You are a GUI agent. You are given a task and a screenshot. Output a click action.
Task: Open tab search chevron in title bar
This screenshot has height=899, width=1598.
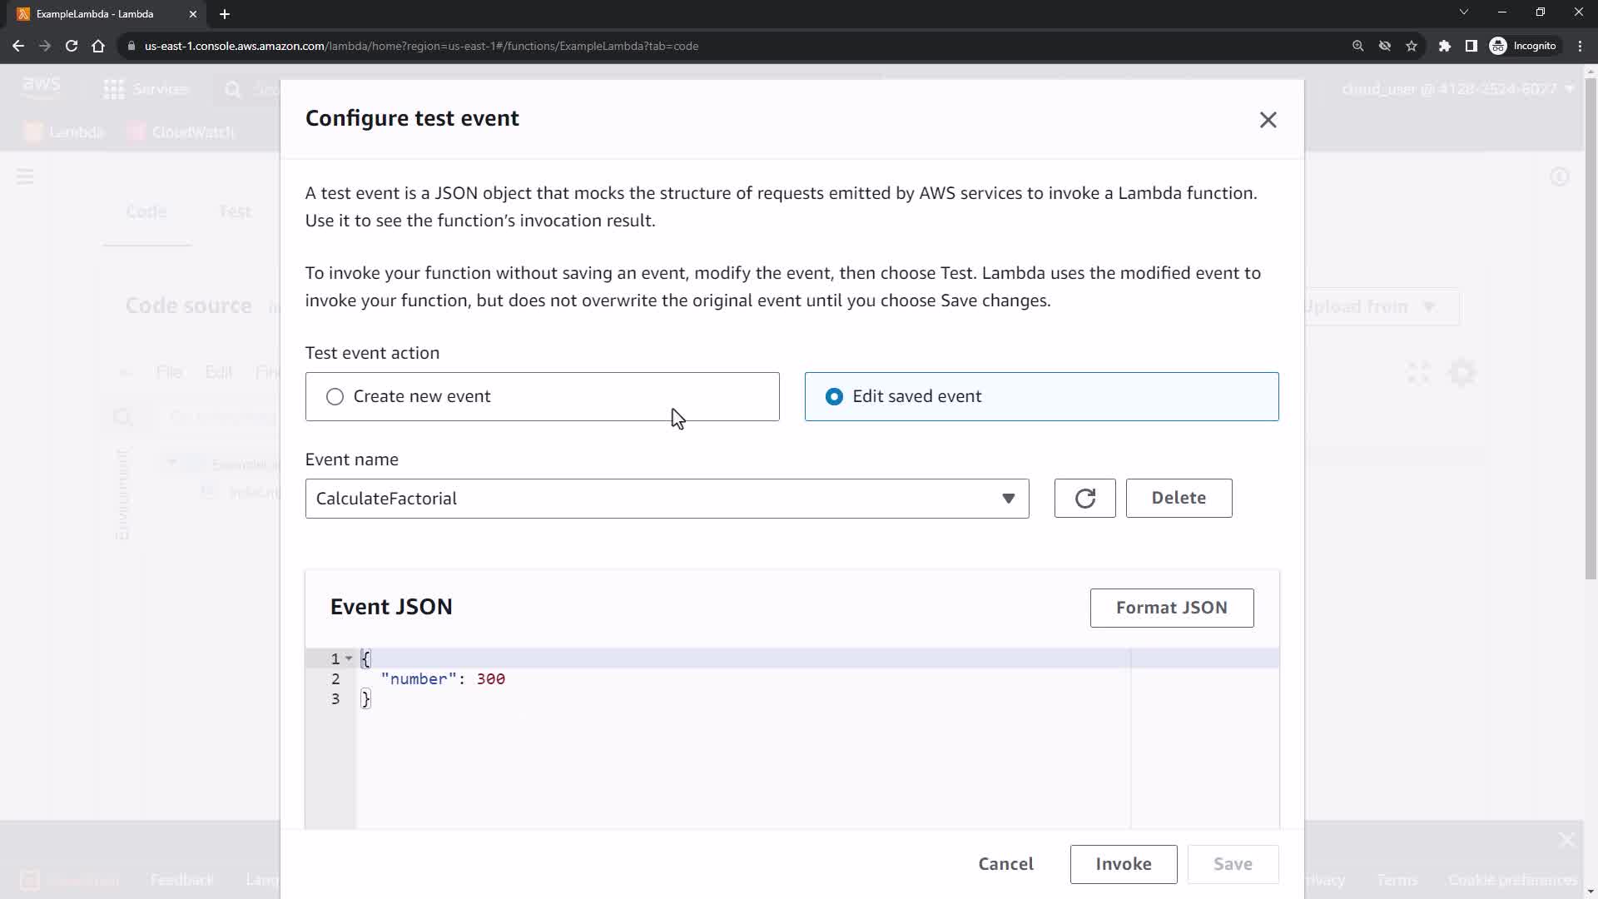(x=1463, y=12)
